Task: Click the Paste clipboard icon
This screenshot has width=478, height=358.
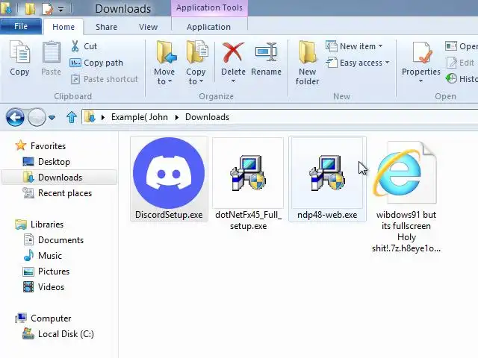Action: point(52,51)
